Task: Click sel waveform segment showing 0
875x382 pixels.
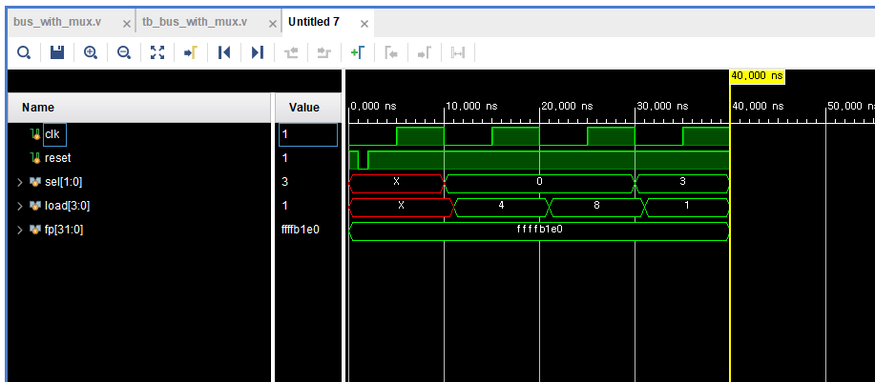Action: 540,184
